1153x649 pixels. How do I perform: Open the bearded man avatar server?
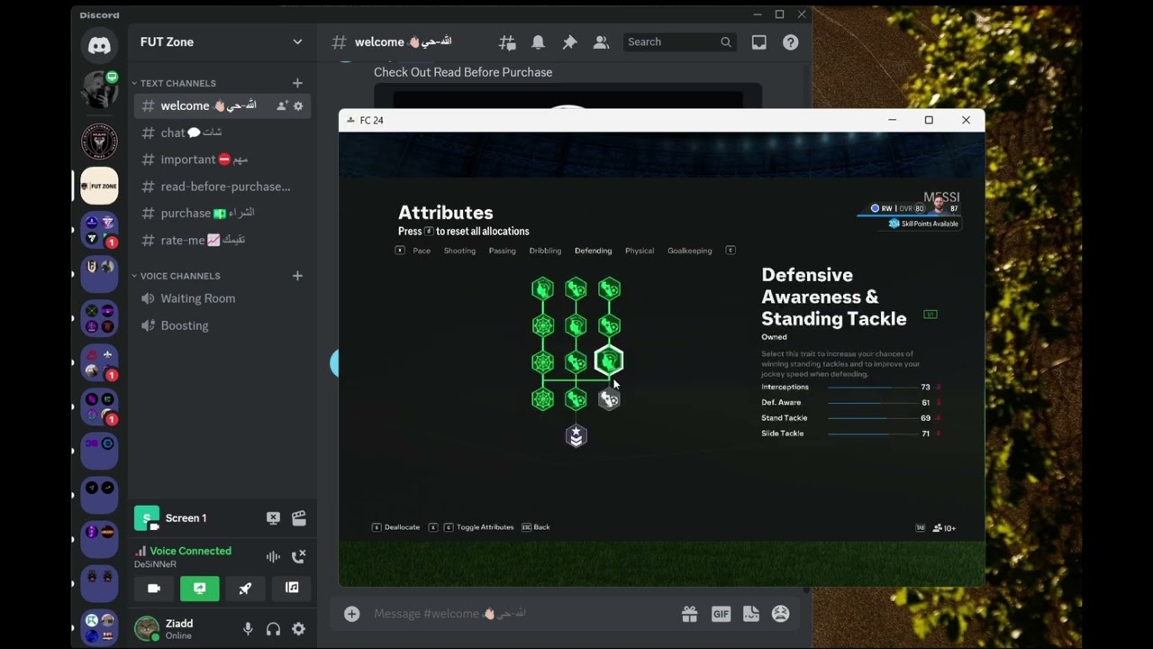(x=99, y=90)
